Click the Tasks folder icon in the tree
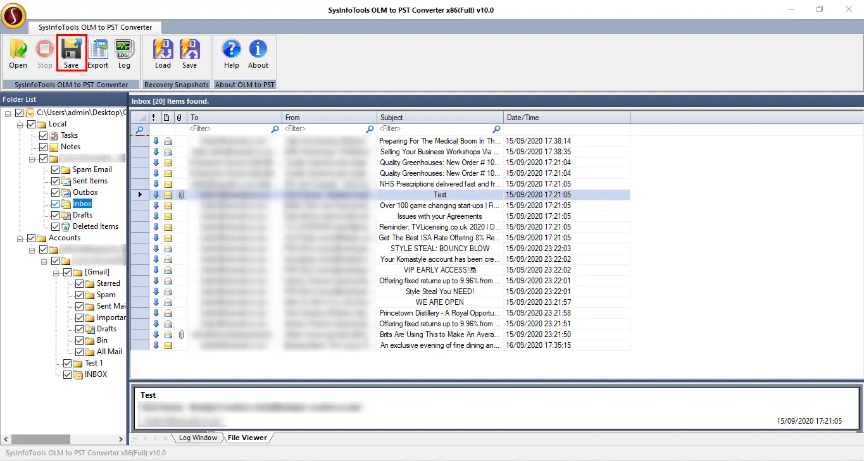 (54, 135)
